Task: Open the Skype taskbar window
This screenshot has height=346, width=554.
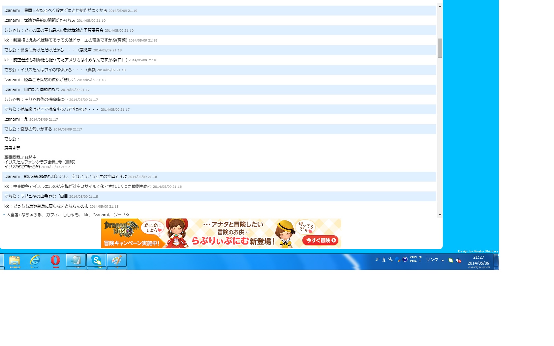Action: coord(96,261)
